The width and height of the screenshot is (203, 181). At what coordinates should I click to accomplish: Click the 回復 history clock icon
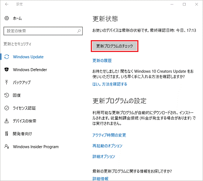coord(7,95)
